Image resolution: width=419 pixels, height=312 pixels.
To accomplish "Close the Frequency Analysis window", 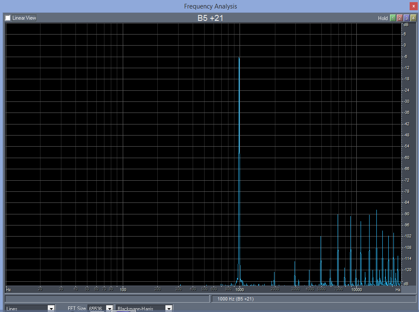I will (x=413, y=6).
